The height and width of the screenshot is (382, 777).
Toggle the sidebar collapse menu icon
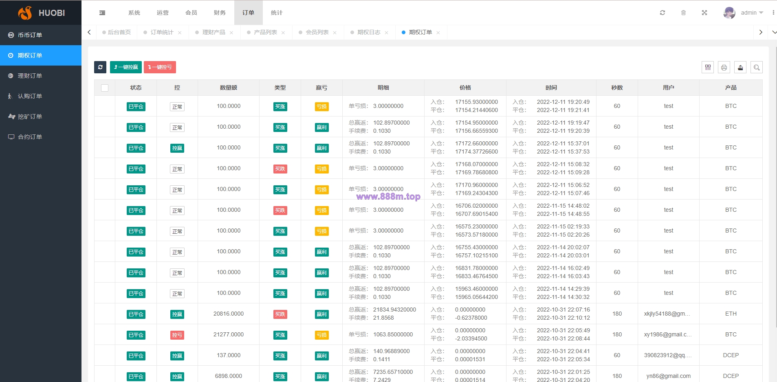(102, 13)
